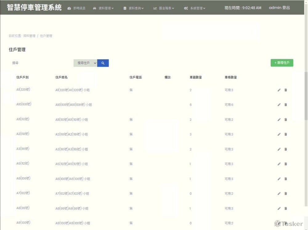The height and width of the screenshot is (230, 308).
Task: Select the A6(106號) household cell
Action: point(23,178)
